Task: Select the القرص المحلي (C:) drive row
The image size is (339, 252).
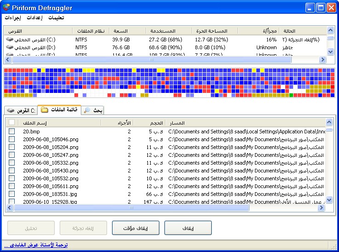Action: (165, 40)
